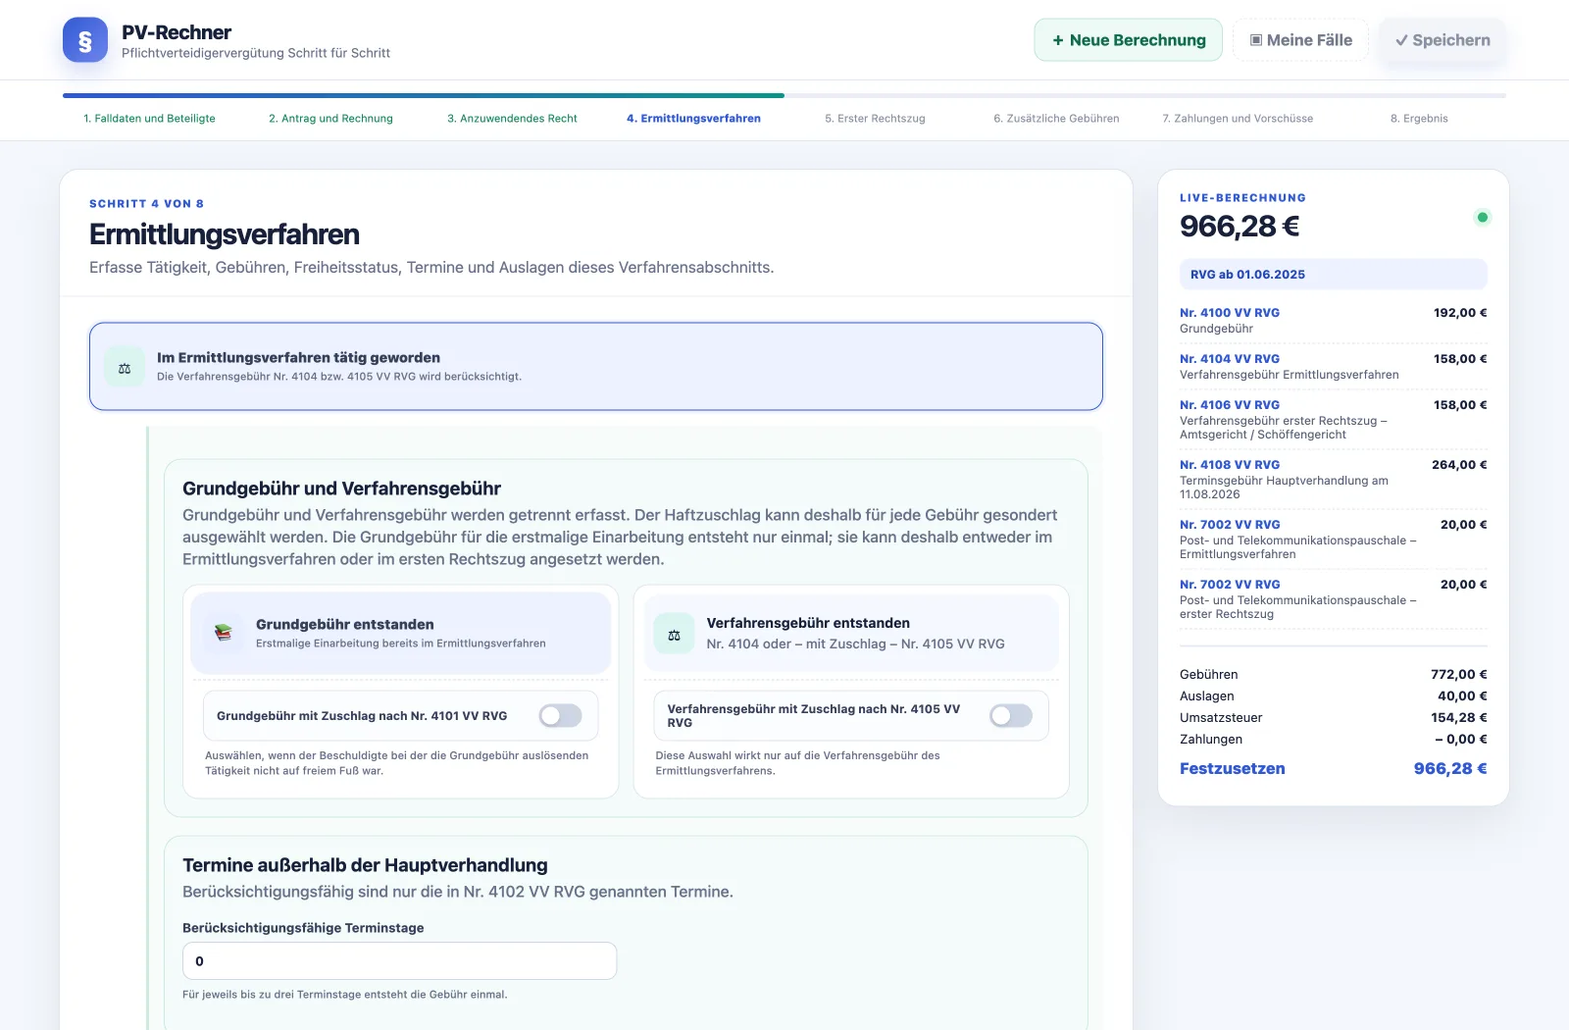Click the books icon beside Grundgebühr entstanden

[224, 633]
